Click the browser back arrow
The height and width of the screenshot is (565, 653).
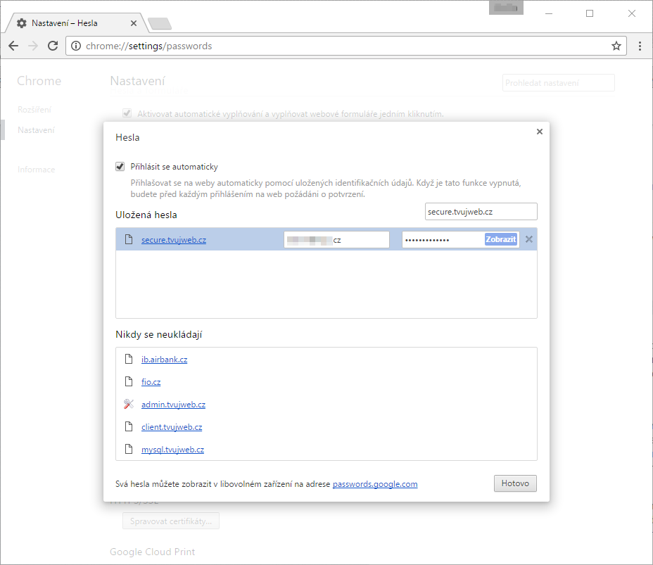(13, 46)
